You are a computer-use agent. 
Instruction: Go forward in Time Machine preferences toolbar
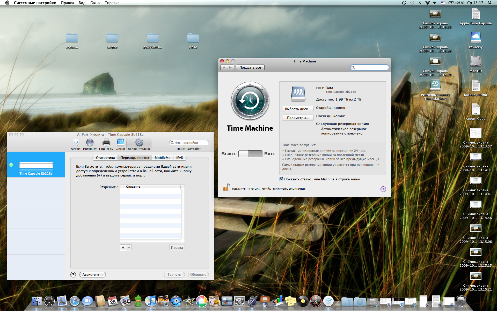(x=230, y=67)
